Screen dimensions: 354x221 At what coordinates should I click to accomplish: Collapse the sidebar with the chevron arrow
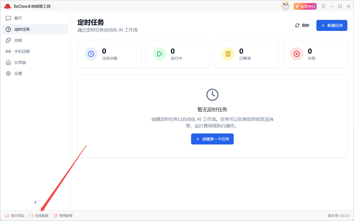(x=35, y=202)
